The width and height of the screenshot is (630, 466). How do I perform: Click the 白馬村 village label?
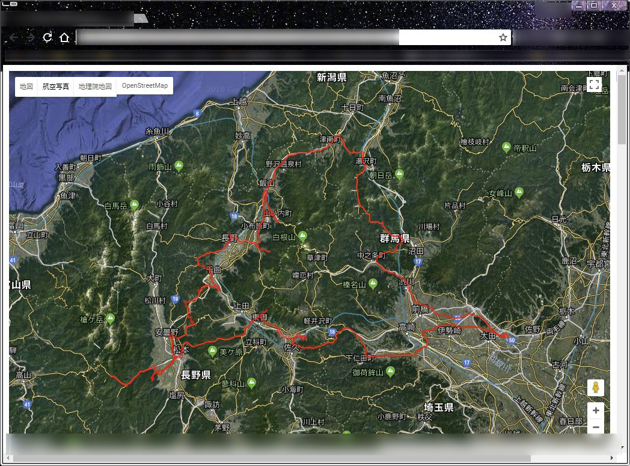pos(157,225)
